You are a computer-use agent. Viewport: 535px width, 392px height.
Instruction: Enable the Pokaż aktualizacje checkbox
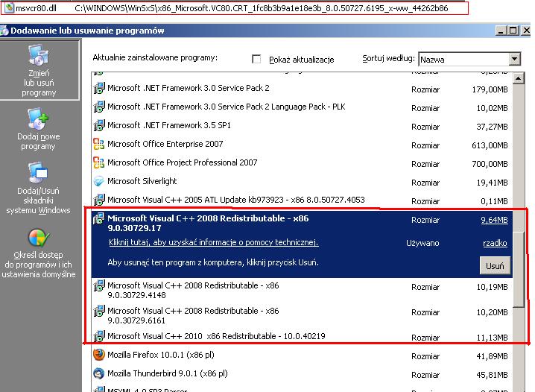pyautogui.click(x=256, y=59)
